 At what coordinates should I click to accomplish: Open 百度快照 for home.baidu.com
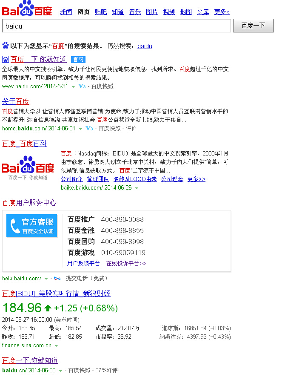110,129
